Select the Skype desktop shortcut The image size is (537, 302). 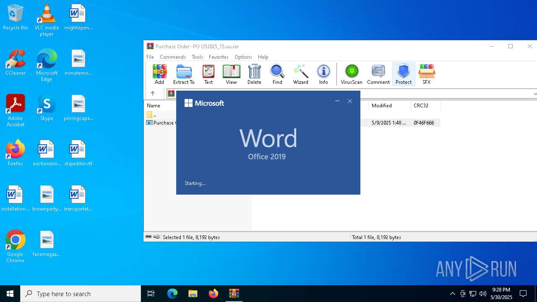[x=47, y=108]
